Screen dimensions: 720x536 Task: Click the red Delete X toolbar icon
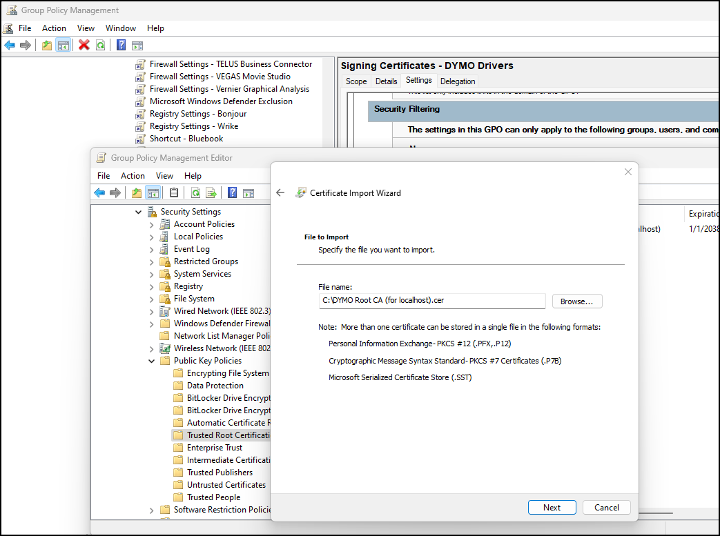click(84, 46)
